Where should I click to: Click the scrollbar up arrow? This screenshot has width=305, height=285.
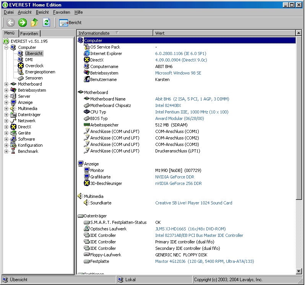[299, 33]
